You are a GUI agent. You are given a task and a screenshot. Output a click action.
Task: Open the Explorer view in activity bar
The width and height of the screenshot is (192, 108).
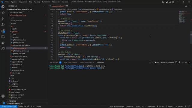point(3,7)
